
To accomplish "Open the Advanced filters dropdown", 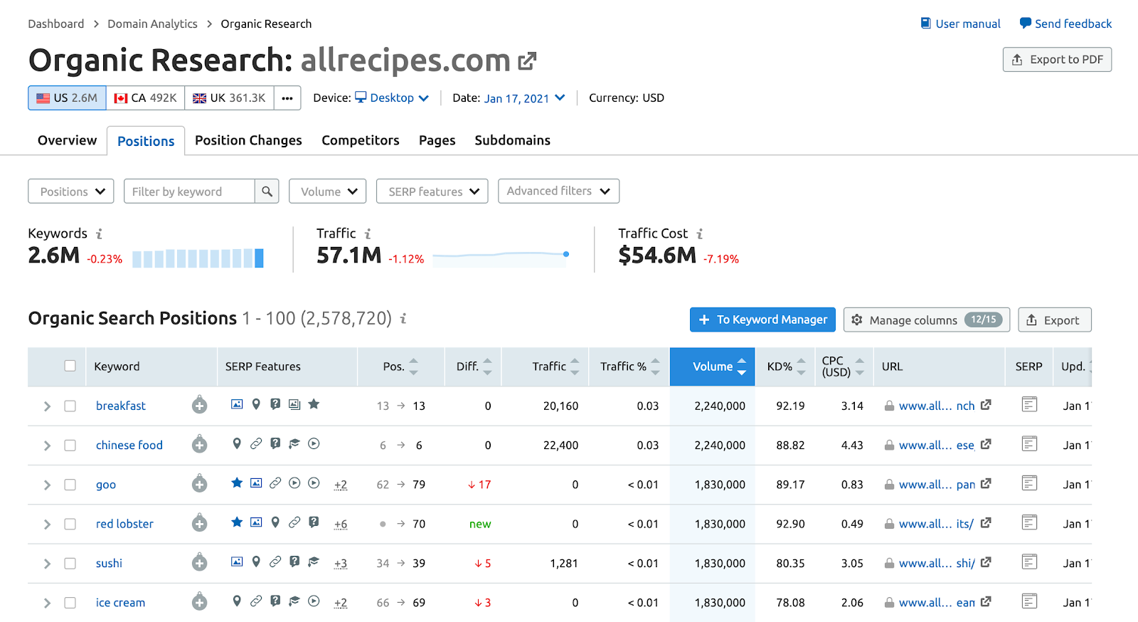I will pos(559,191).
